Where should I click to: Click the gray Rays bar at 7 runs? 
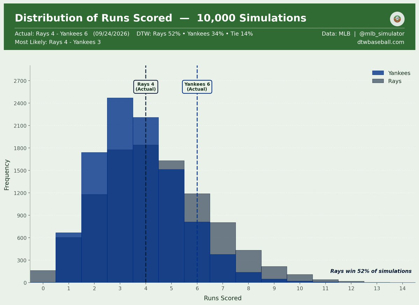coord(223,238)
